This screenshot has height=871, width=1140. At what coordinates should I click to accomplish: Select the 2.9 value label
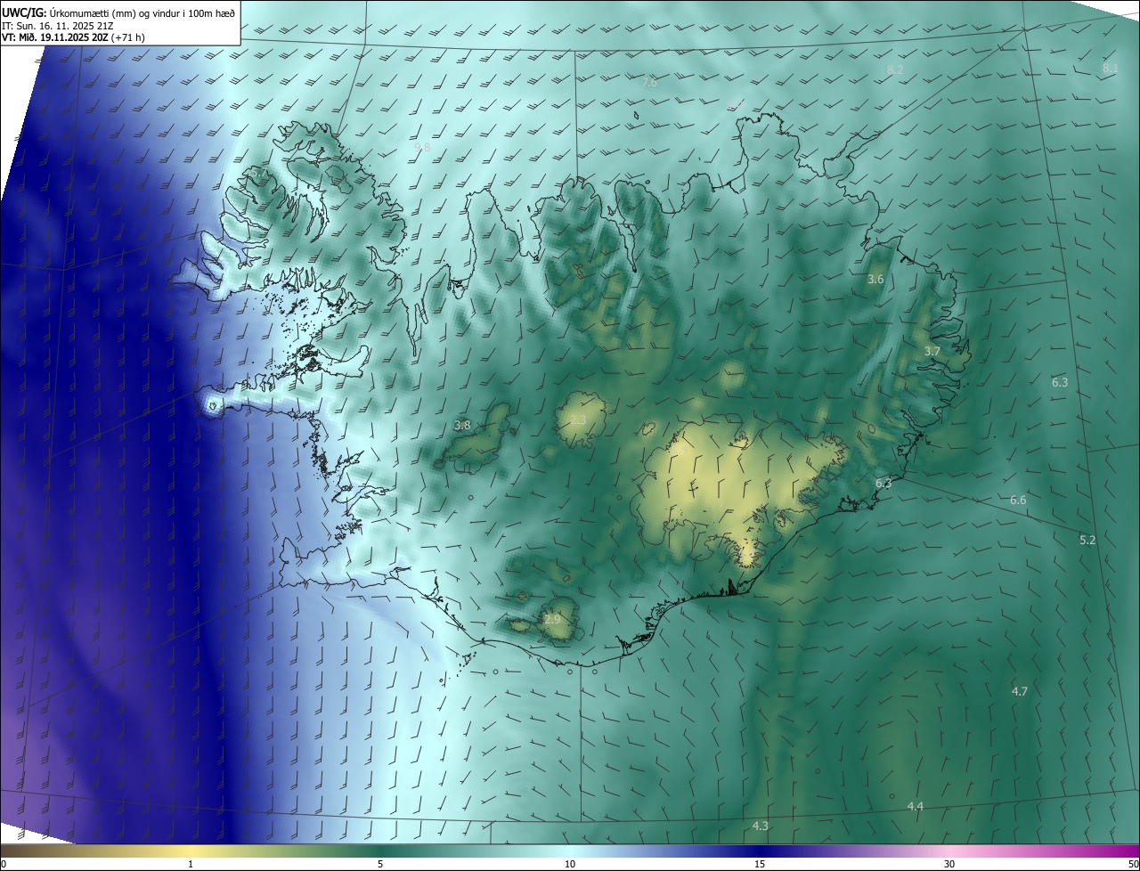[552, 619]
